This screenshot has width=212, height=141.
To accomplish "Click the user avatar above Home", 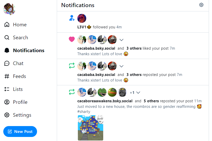I will [x=9, y=9].
